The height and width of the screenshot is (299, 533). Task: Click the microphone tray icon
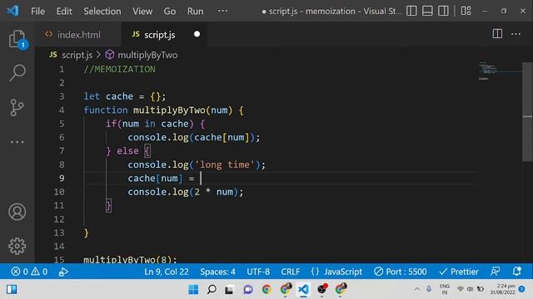point(429,289)
